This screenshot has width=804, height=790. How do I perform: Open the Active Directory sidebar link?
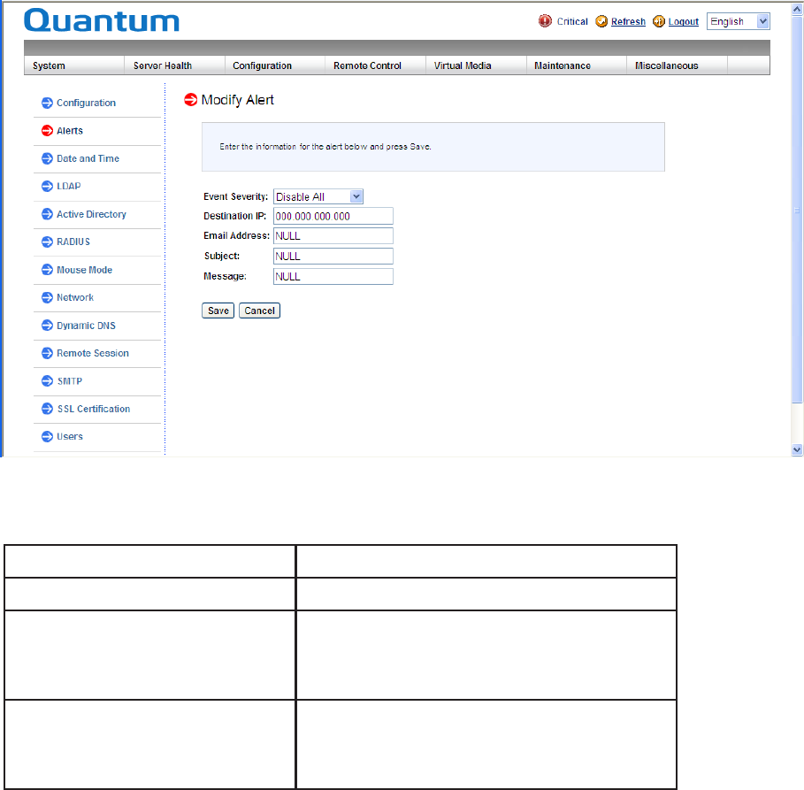(x=91, y=214)
